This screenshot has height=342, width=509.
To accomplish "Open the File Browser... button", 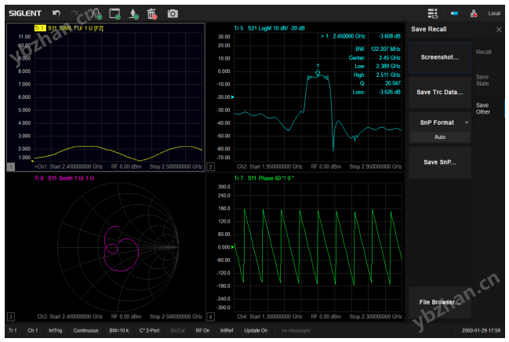I will click(440, 302).
